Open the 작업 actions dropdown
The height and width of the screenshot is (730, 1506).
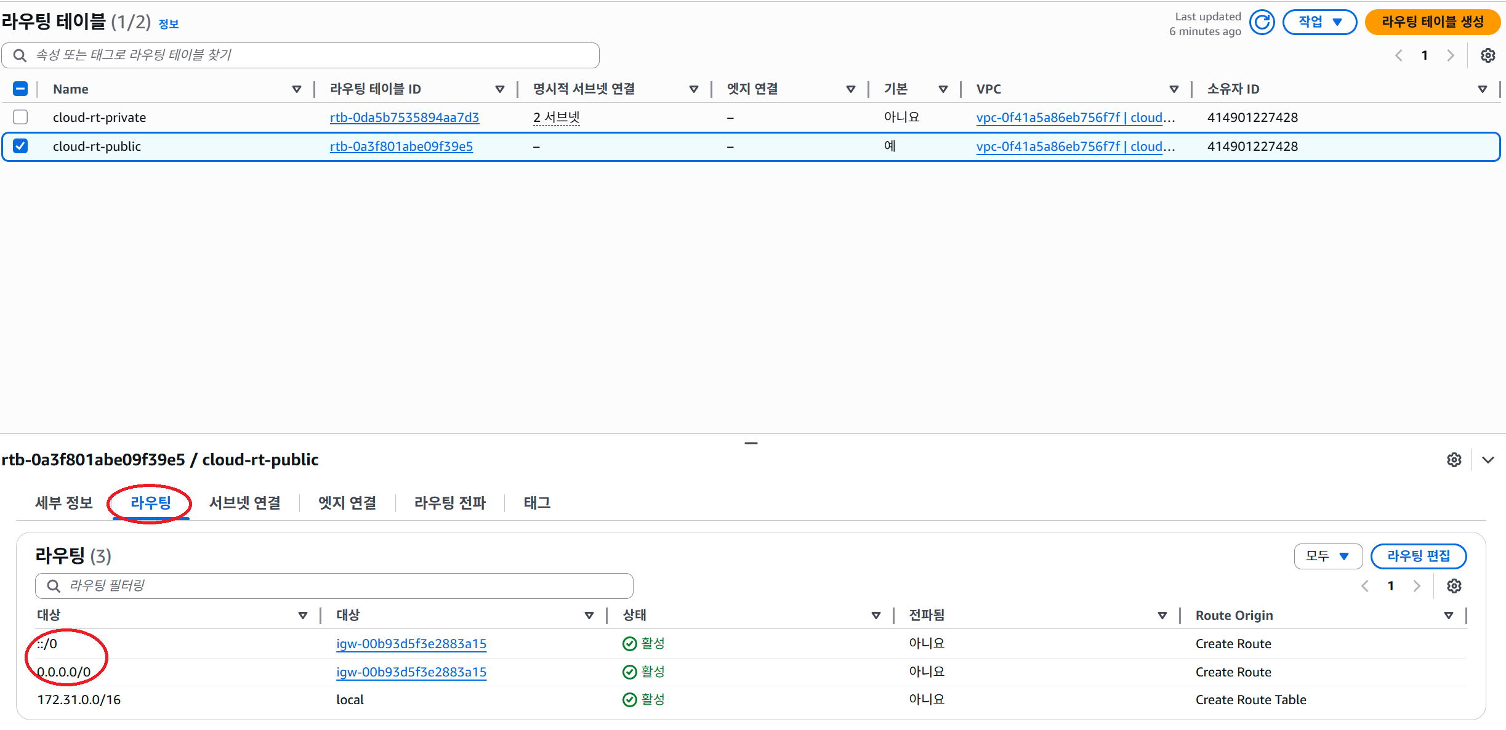point(1319,22)
